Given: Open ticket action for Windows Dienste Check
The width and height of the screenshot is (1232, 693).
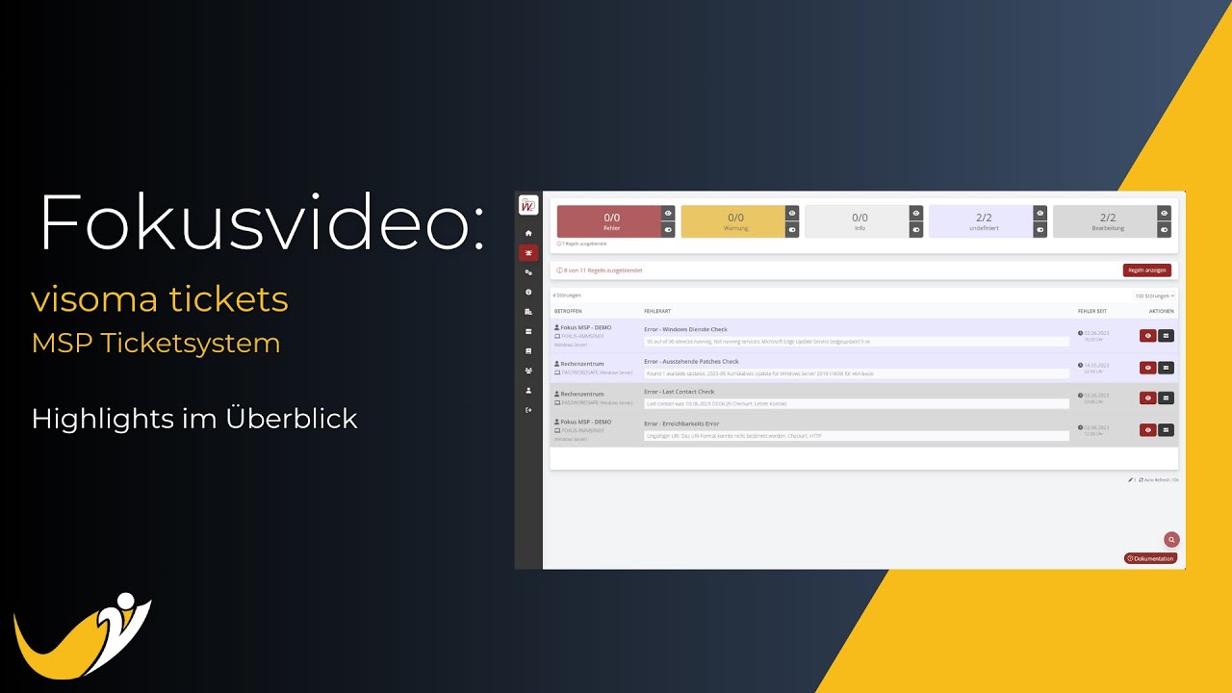Looking at the screenshot, I should click(1166, 336).
